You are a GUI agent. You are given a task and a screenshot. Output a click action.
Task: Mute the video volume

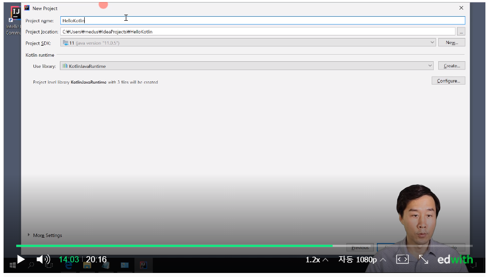tap(43, 259)
